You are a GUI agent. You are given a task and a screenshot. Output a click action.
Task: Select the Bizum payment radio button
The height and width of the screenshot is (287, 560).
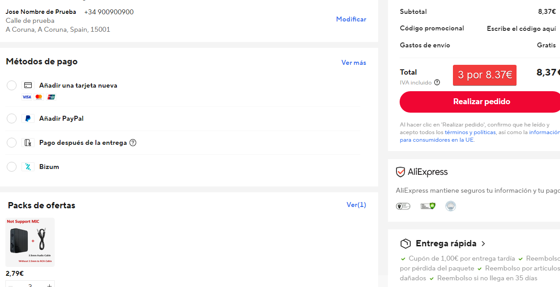(12, 167)
